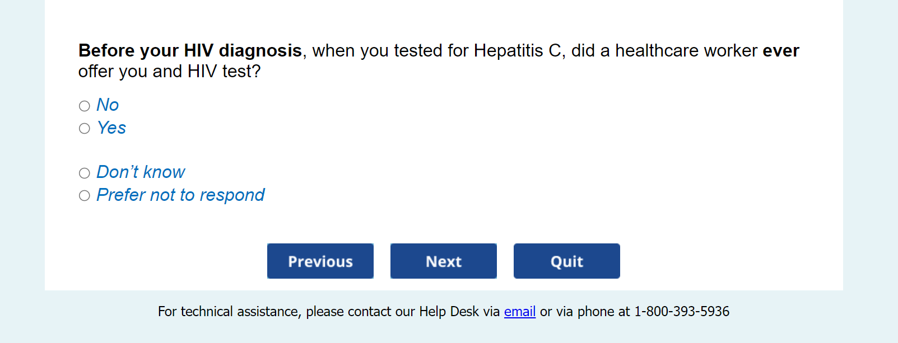The height and width of the screenshot is (343, 898).
Task: Choose the "Yes" radio button
Action: (85, 129)
